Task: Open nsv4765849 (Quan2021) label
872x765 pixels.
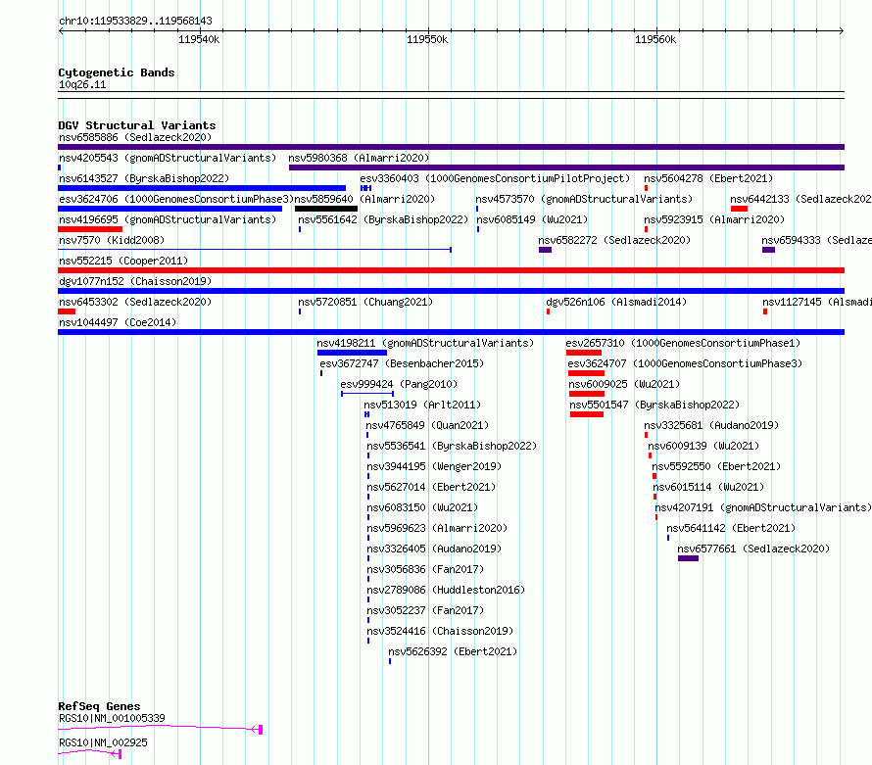Action: [427, 425]
